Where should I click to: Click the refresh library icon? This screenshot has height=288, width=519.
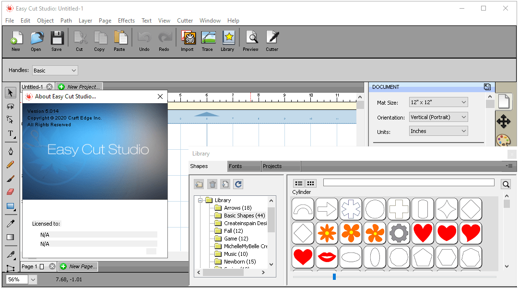[x=238, y=184]
